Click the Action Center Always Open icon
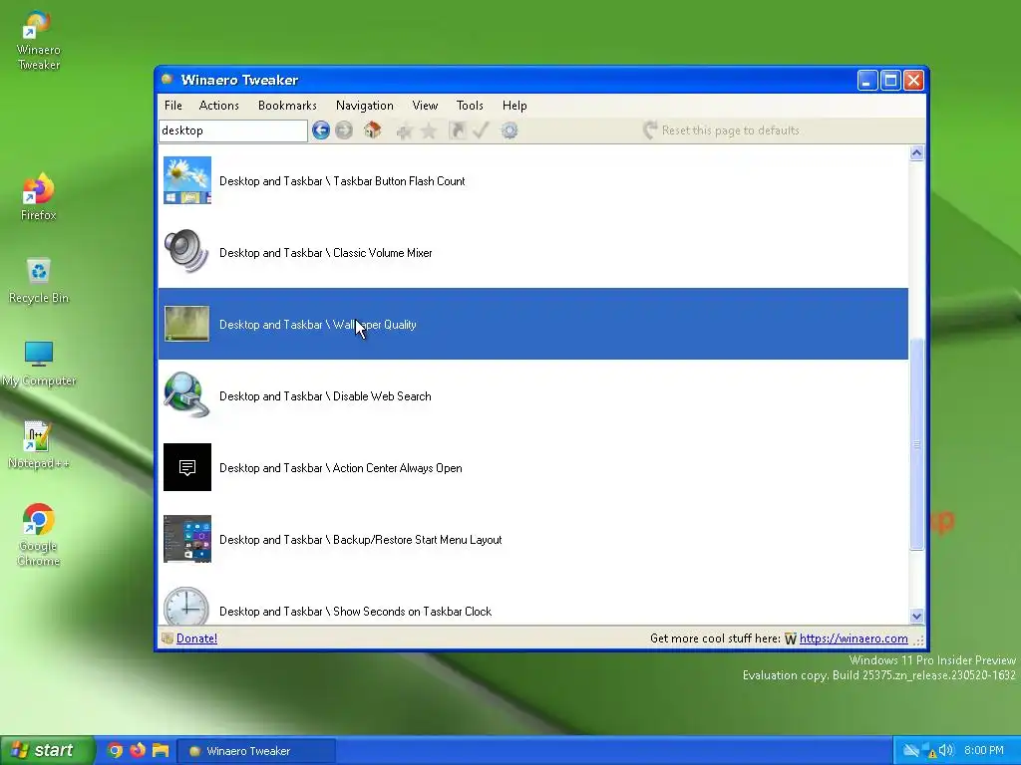This screenshot has height=765, width=1021. click(186, 467)
